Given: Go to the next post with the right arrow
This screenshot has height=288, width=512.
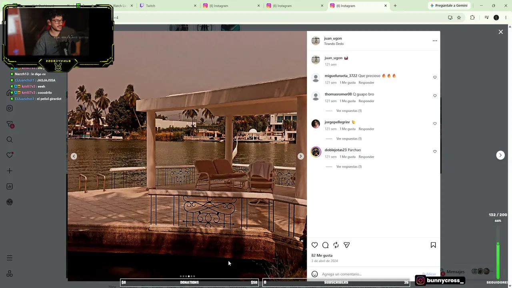Looking at the screenshot, I should point(500,155).
